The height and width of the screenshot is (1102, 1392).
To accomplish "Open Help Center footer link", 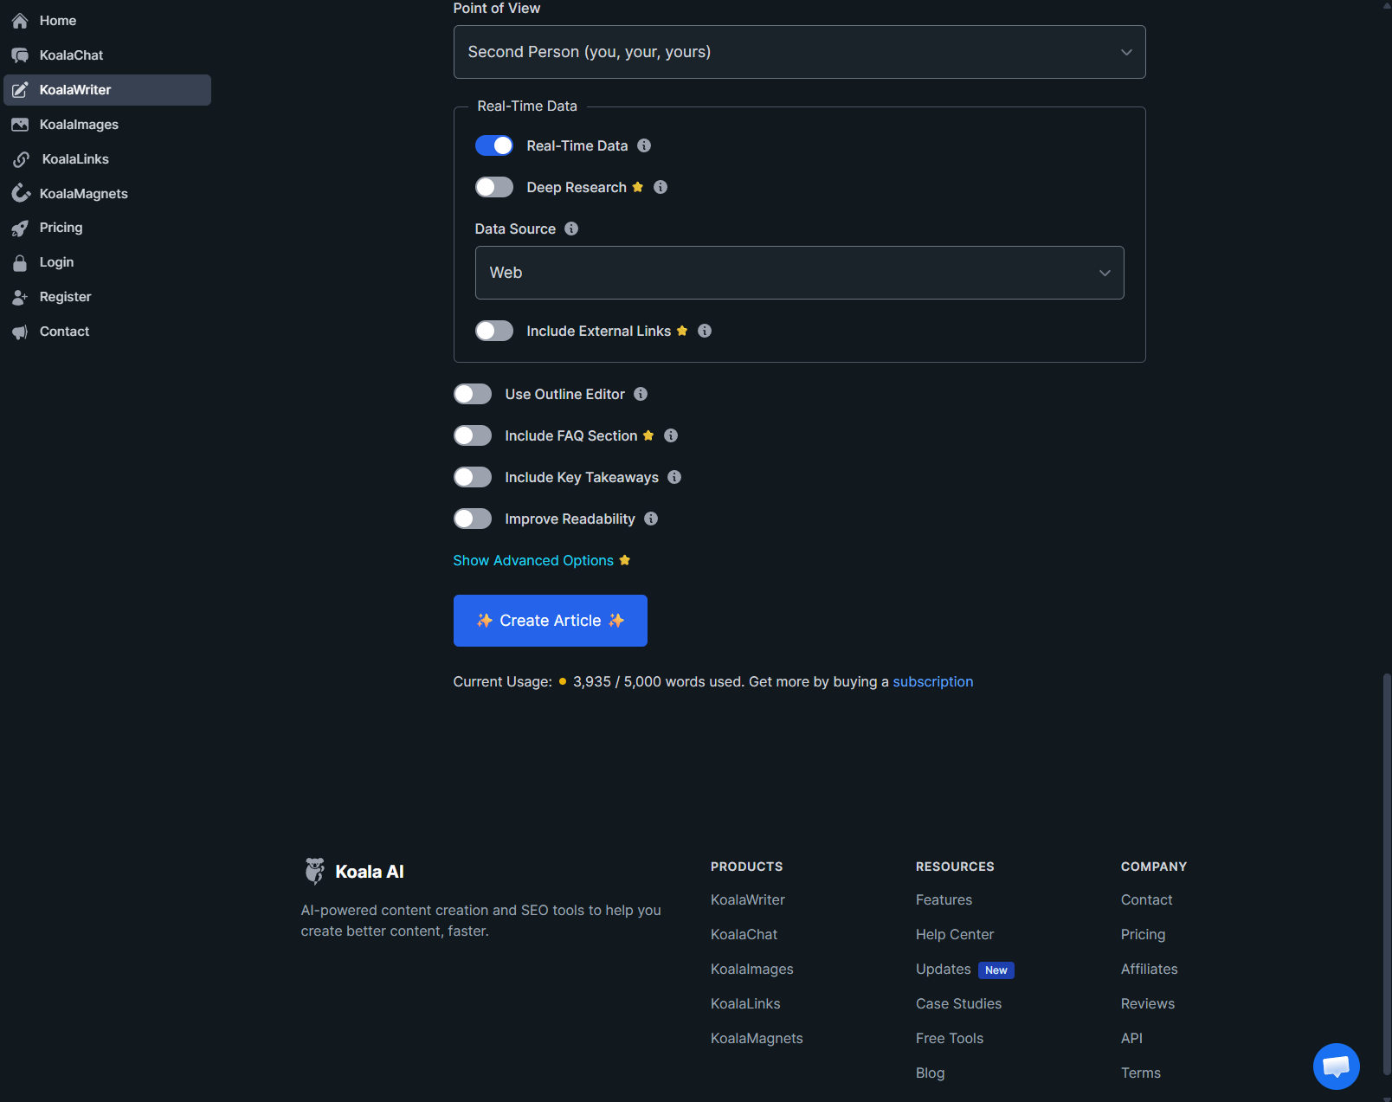I will [955, 934].
